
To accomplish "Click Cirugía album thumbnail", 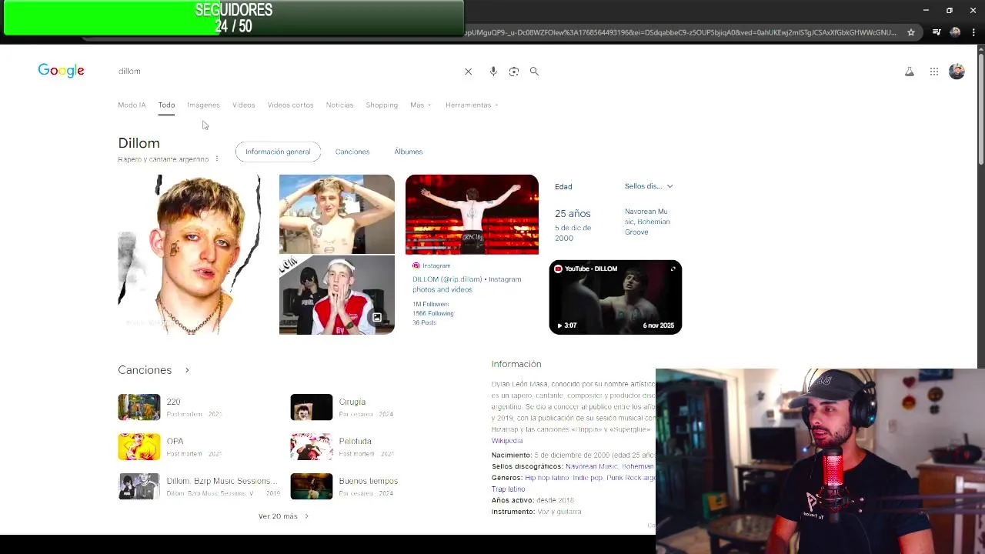I will point(312,407).
